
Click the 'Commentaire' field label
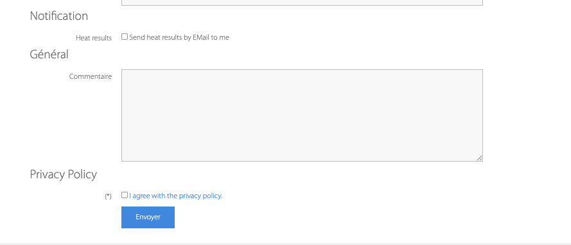91,77
